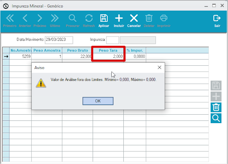Screen dimensions: 228x164
Task: Click the Próximo next record arrow
Action: tap(40, 21)
